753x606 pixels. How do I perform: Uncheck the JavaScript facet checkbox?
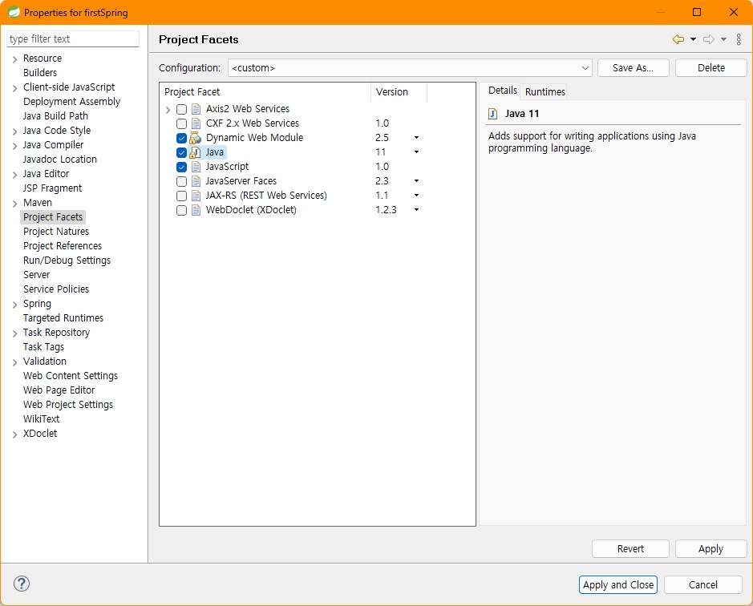point(181,167)
